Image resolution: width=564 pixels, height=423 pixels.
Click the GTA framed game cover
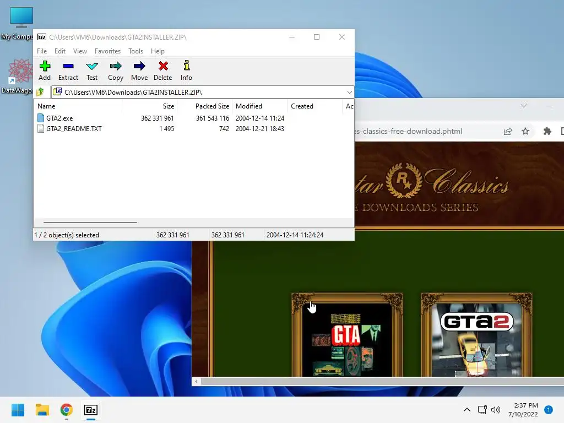347,334
